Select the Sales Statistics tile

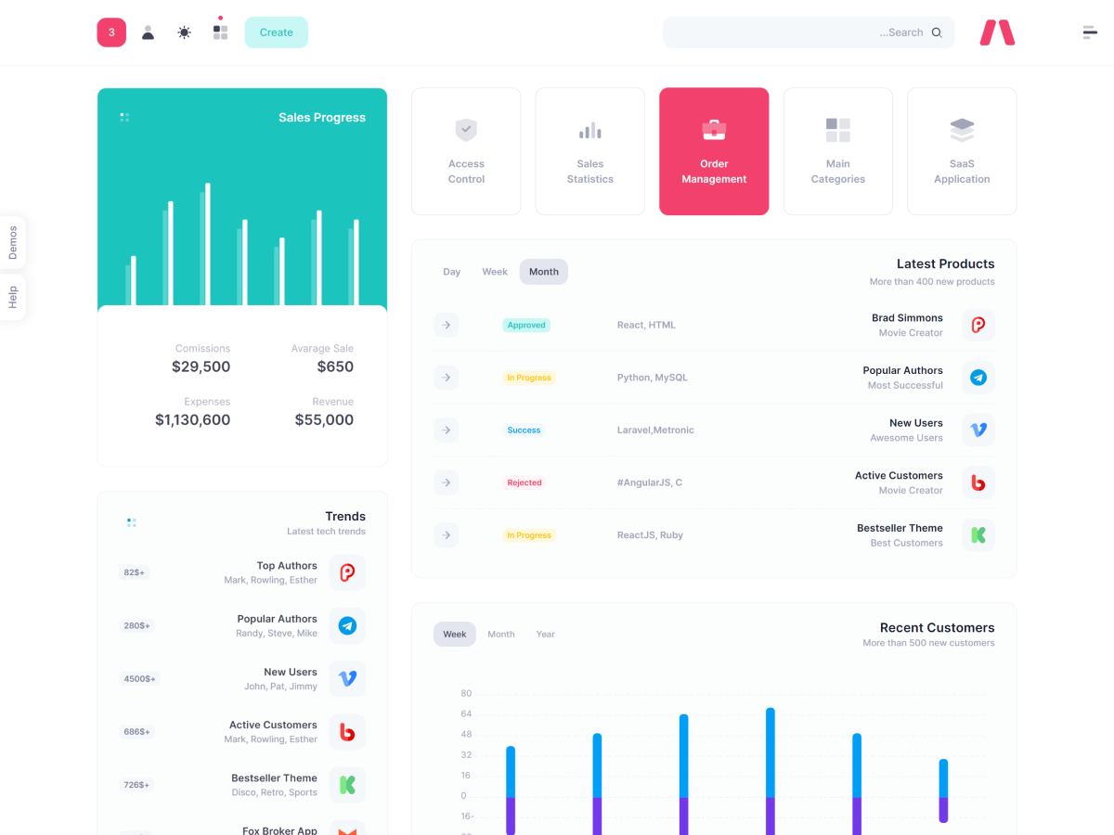click(590, 151)
